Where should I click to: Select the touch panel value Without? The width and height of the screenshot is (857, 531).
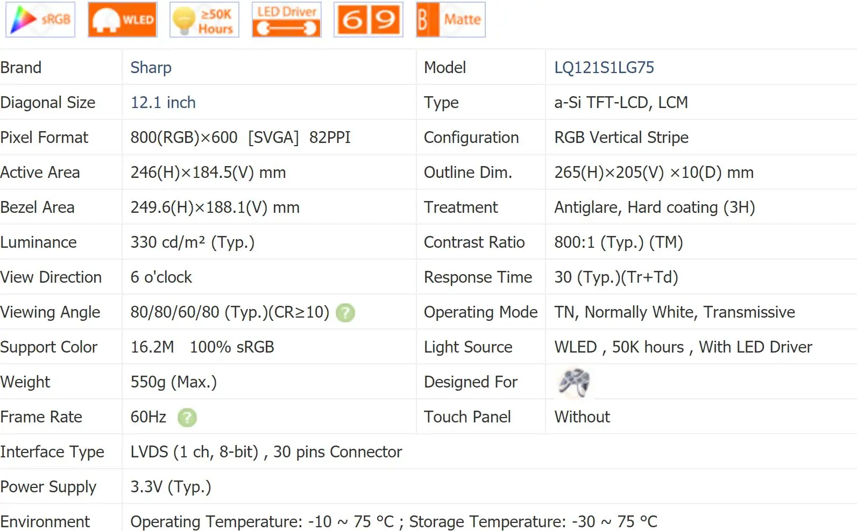(582, 417)
